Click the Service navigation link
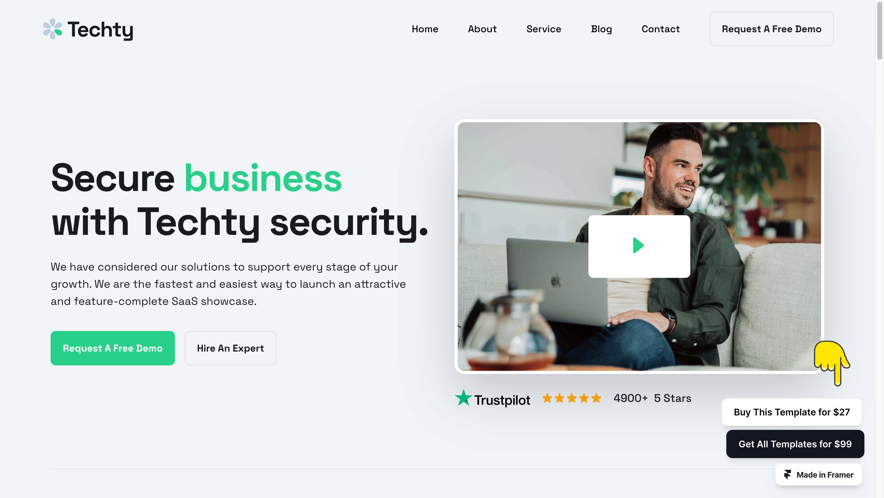This screenshot has width=884, height=498. pos(544,29)
